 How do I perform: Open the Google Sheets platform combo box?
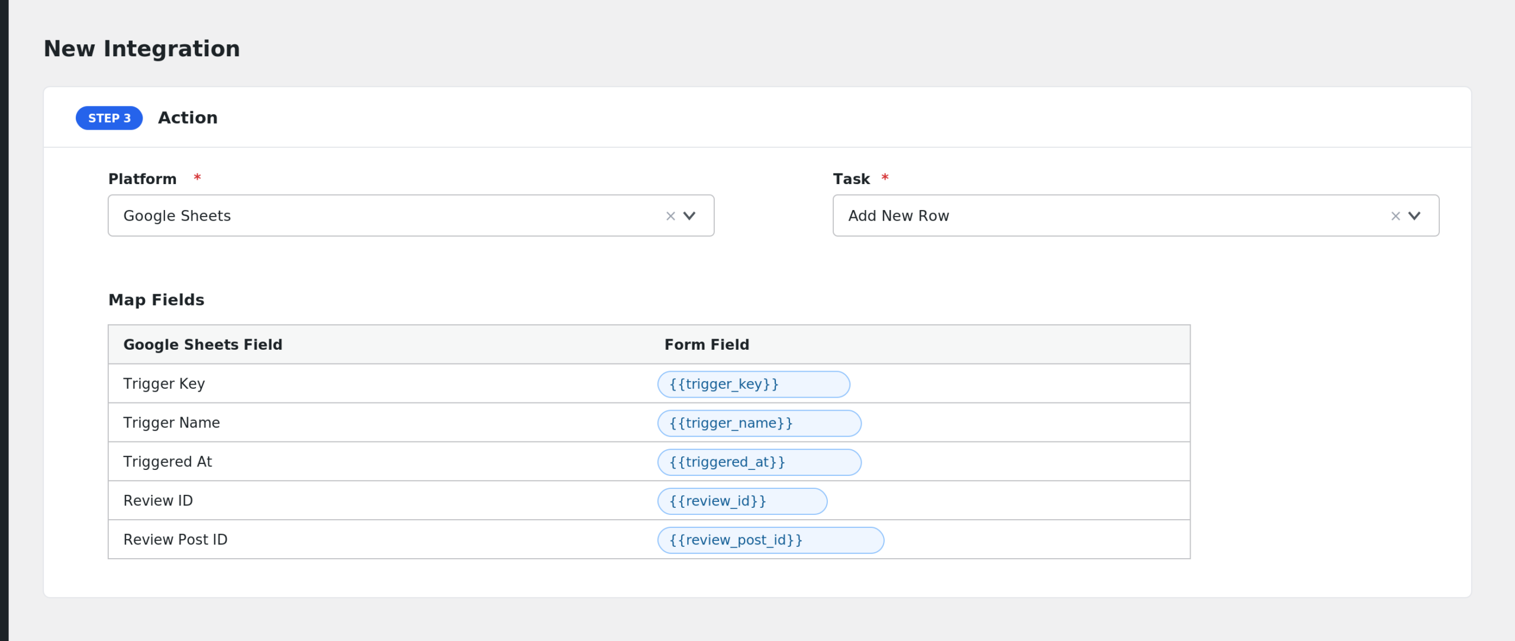point(411,215)
